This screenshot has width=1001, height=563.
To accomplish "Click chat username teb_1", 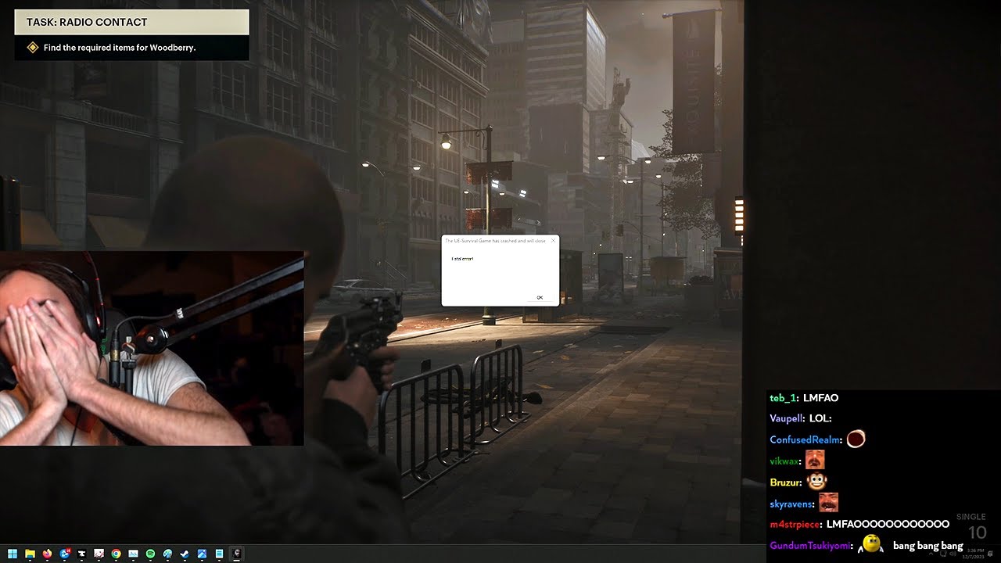I will (x=783, y=398).
